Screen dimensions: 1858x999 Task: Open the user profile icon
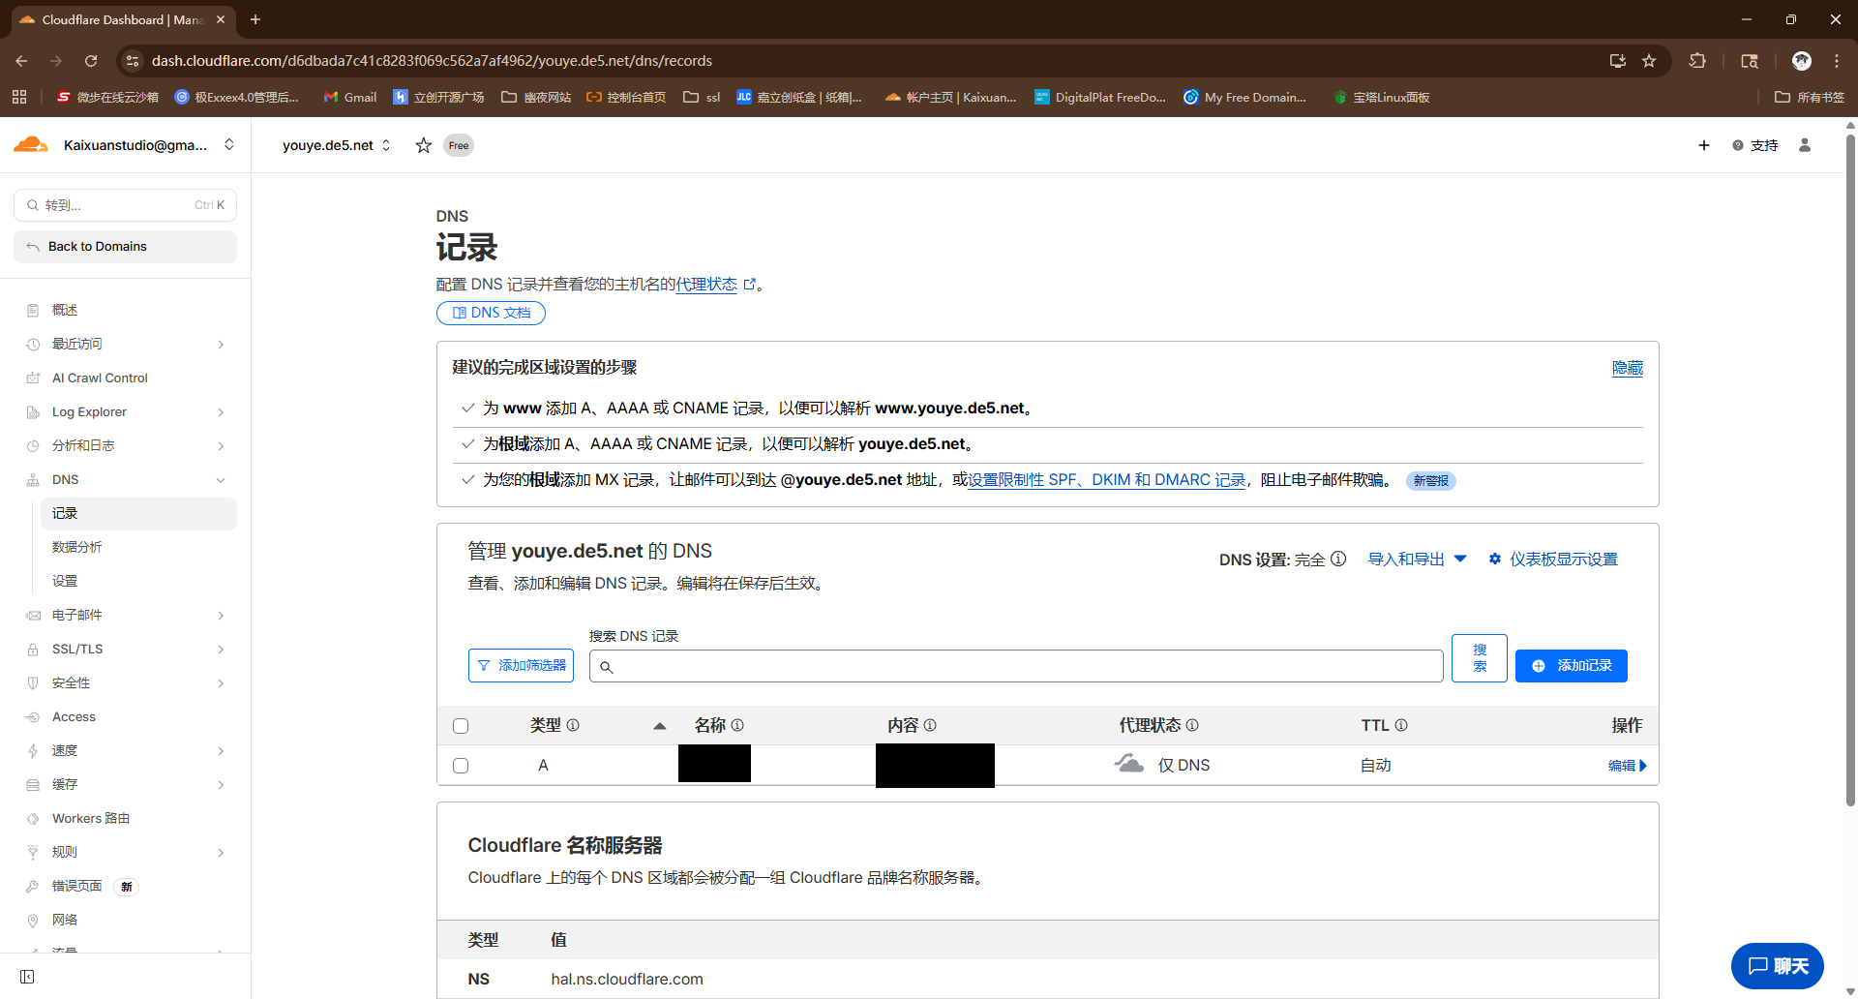pos(1804,145)
